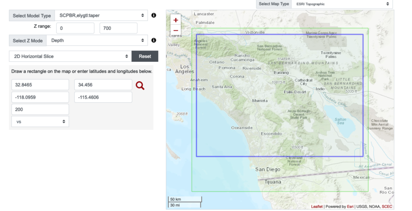Click Oceanside label on the map
Viewport: 412px width, 211px height.
coord(242,128)
